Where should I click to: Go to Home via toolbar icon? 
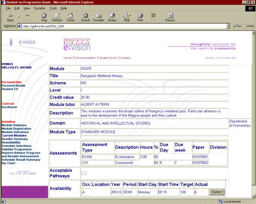(x=71, y=17)
